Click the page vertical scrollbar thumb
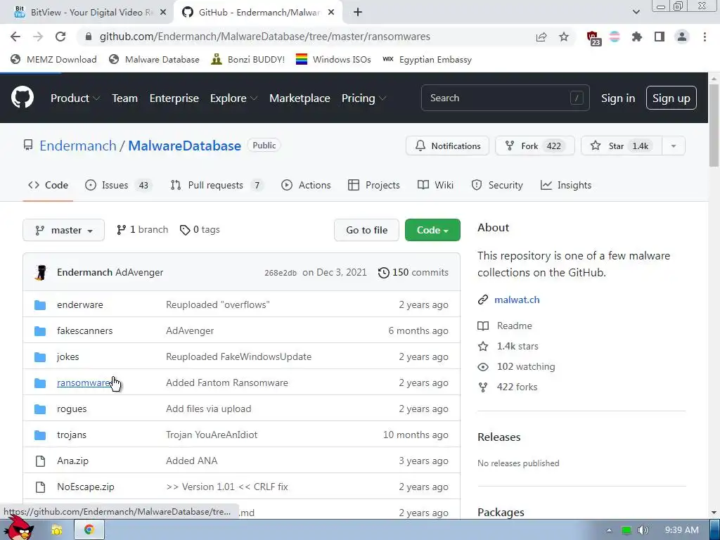Screen dimensions: 720x540 pyautogui.click(x=714, y=126)
